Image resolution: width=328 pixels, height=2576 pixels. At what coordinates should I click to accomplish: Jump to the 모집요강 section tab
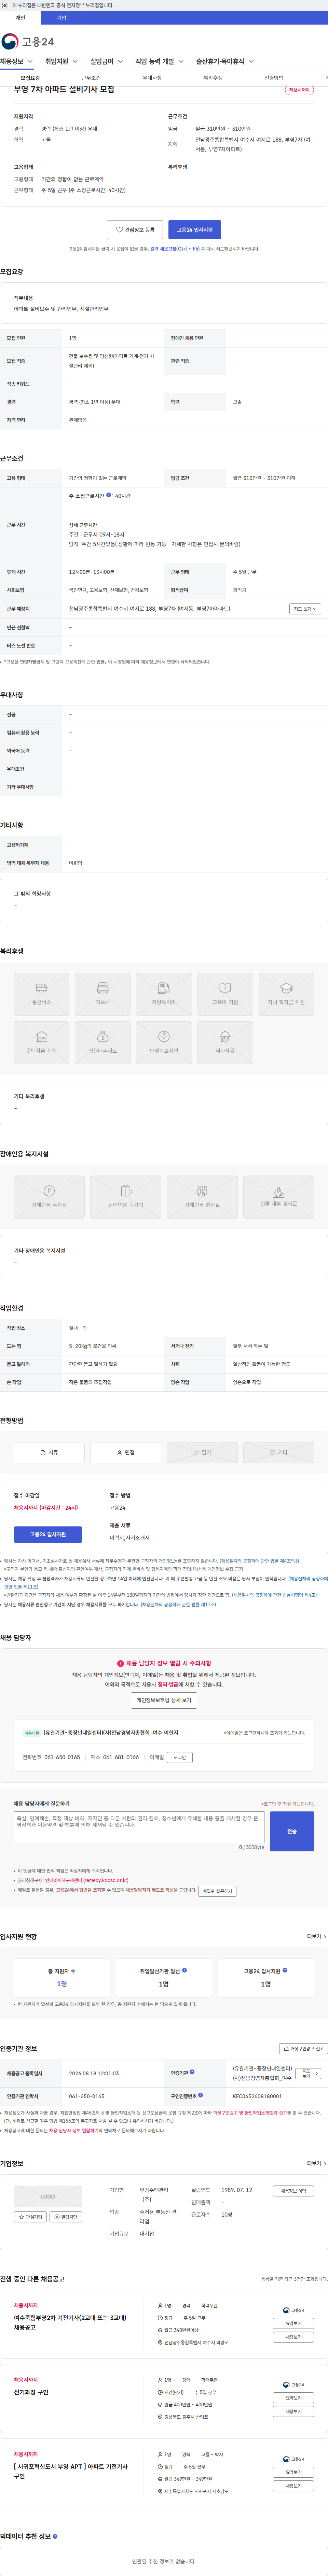coord(30,78)
